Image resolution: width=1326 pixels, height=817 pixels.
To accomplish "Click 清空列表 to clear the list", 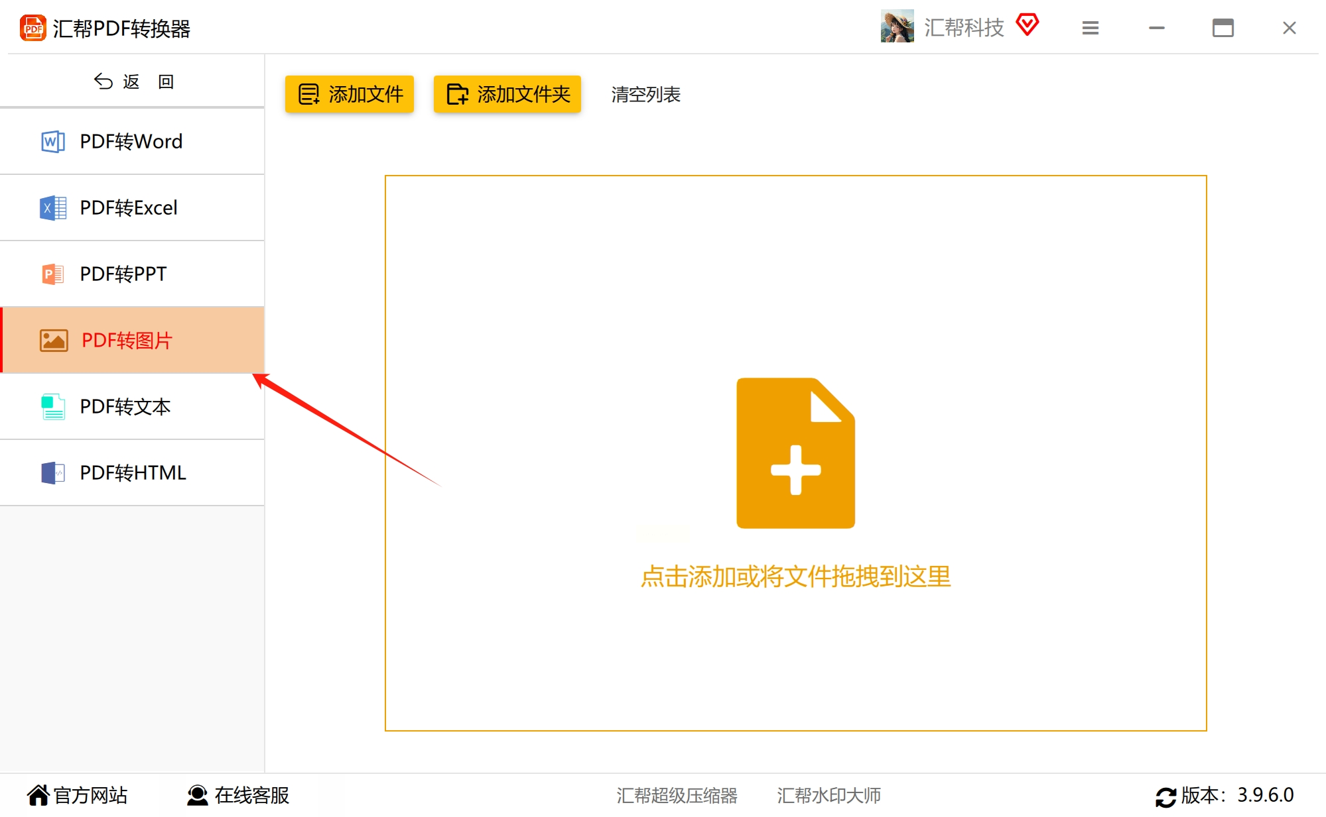I will (x=645, y=95).
